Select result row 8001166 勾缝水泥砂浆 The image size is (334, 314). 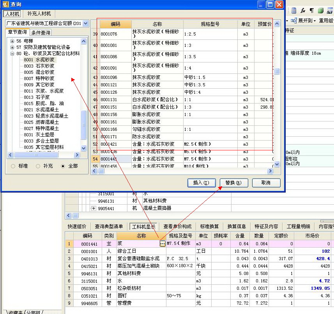182,129
